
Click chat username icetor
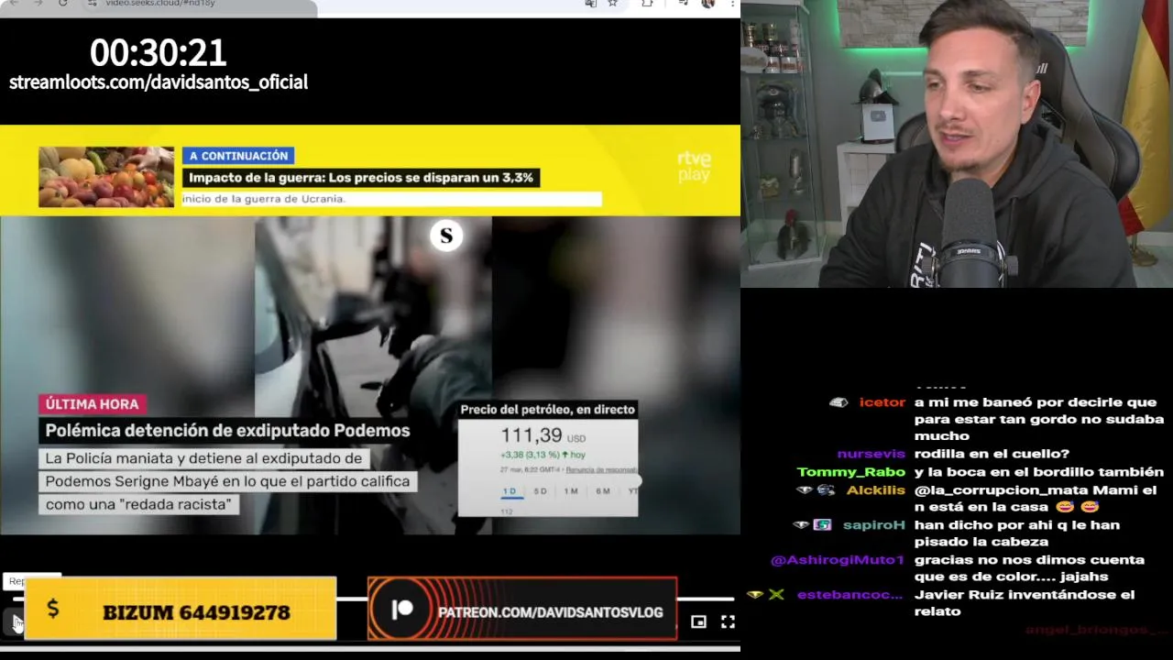882,402
